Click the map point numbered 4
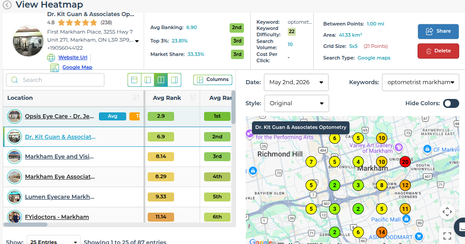Viewport: 465px width, 244px height. click(x=358, y=162)
